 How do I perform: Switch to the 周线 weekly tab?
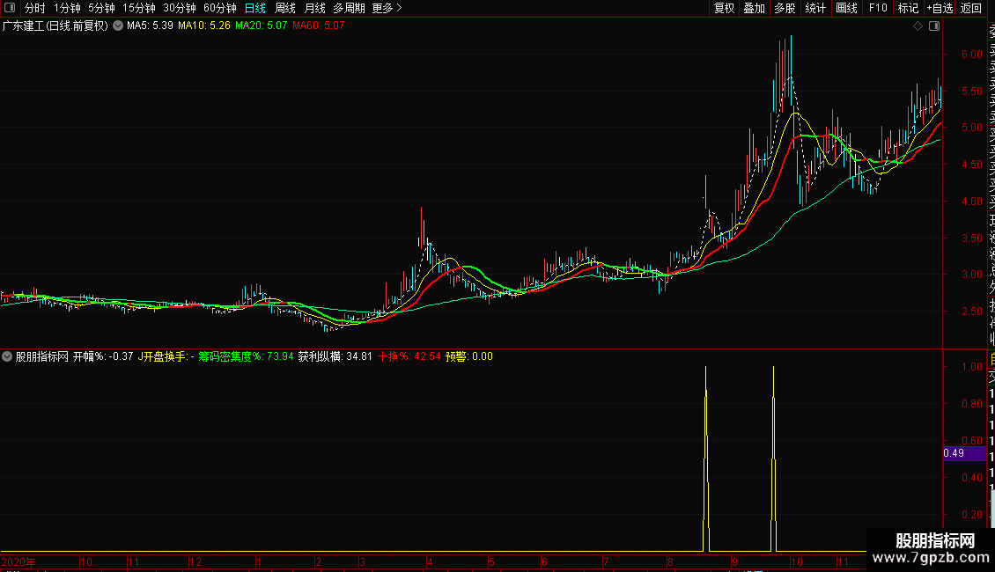(x=285, y=8)
